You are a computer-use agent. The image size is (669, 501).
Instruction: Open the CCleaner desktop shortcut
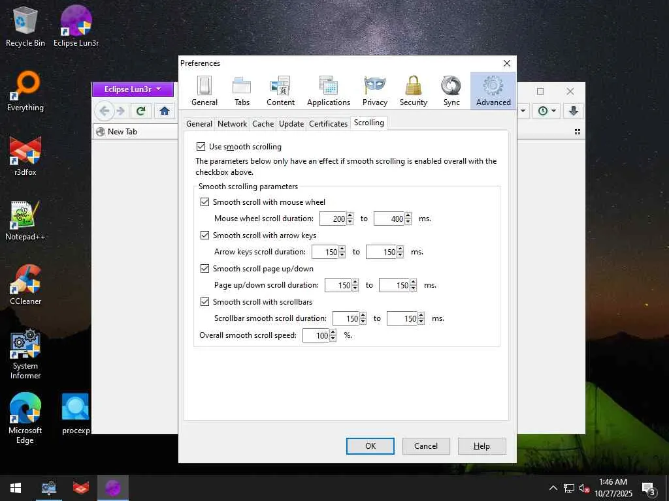coord(25,285)
